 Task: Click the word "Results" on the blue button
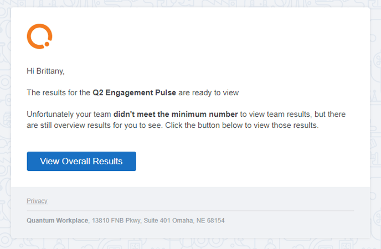(107, 161)
